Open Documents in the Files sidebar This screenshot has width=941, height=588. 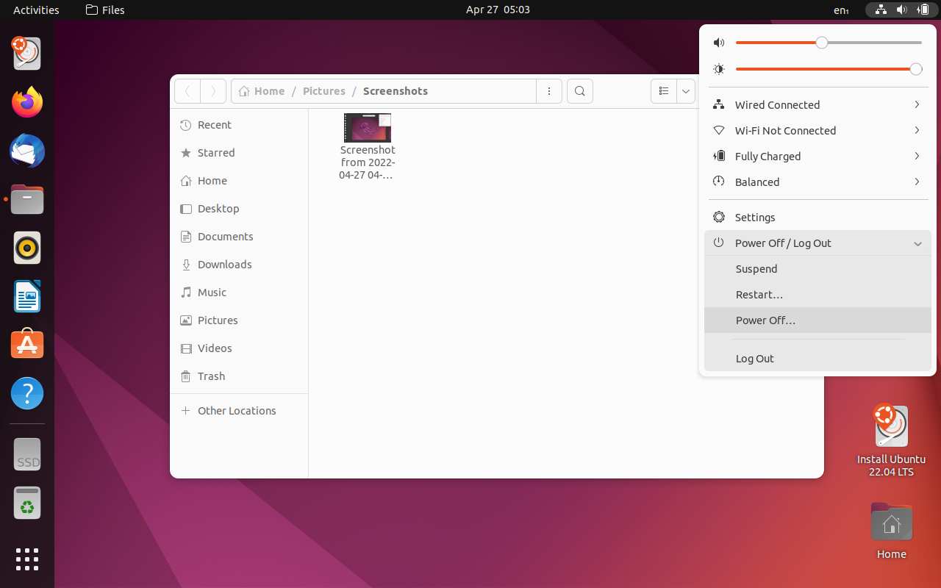pyautogui.click(x=239, y=237)
